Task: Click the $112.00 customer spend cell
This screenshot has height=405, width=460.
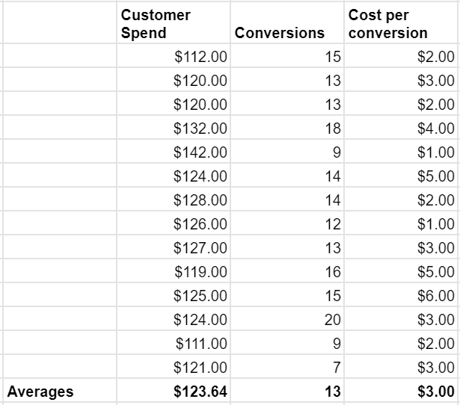Action: (x=200, y=56)
